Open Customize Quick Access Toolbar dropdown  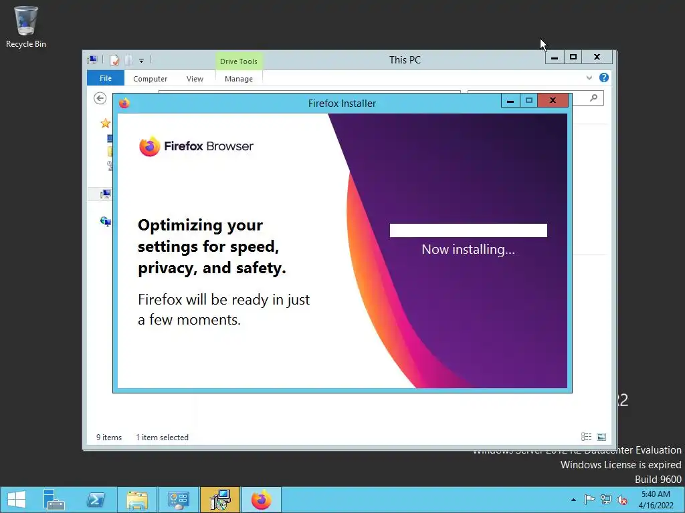point(142,61)
